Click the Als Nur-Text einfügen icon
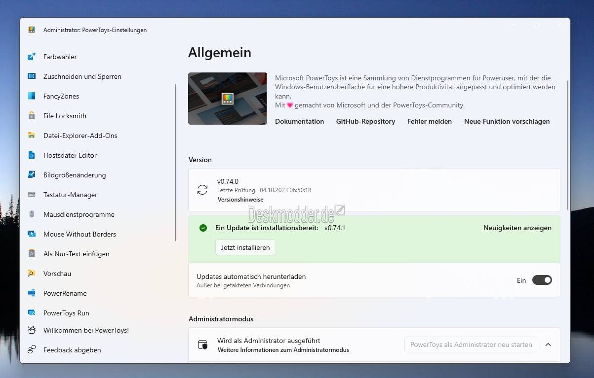Viewport: 594px width, 378px height. pyautogui.click(x=32, y=254)
